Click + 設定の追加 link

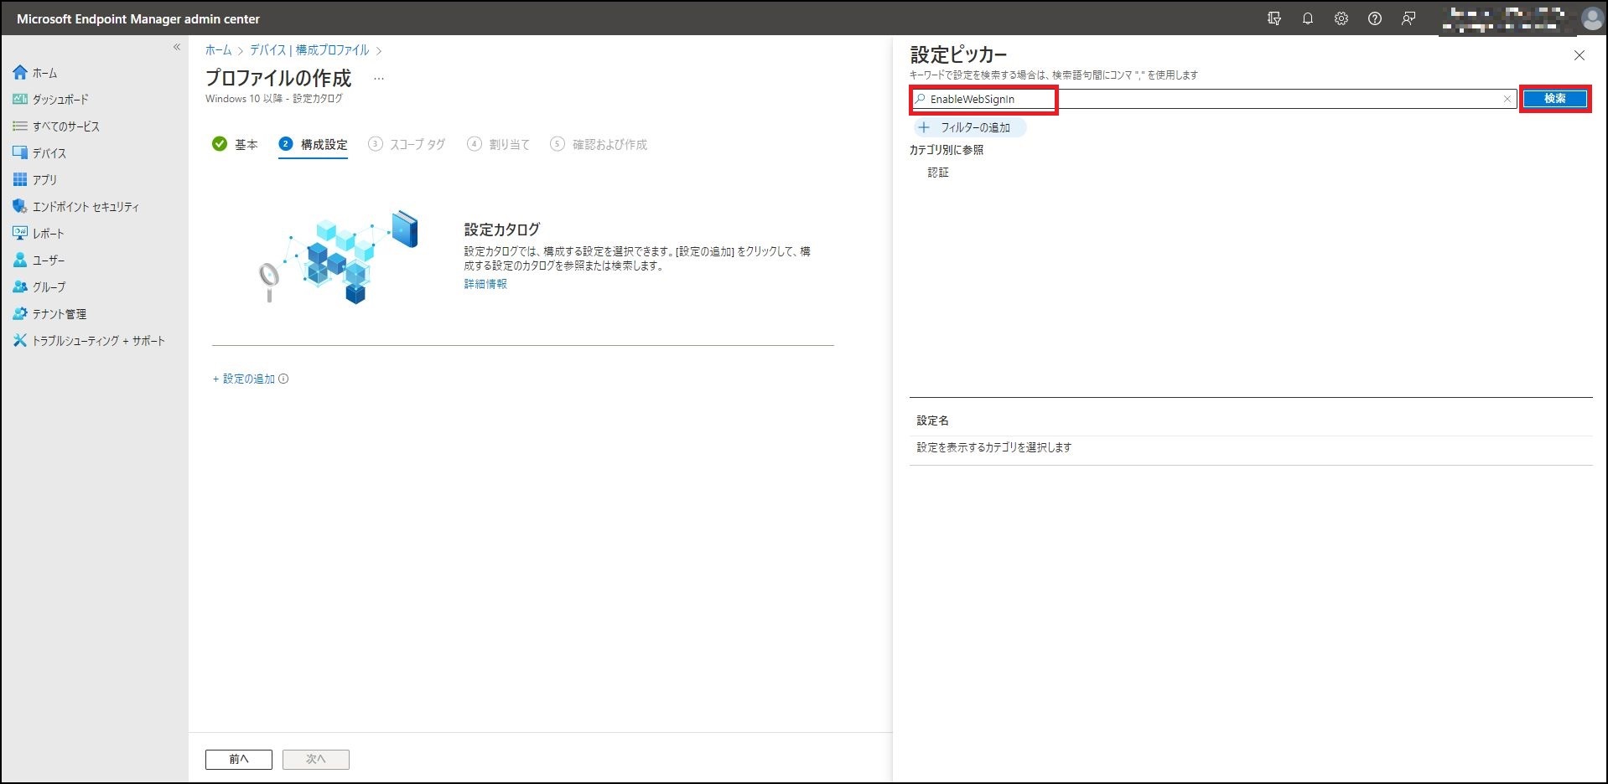[244, 379]
